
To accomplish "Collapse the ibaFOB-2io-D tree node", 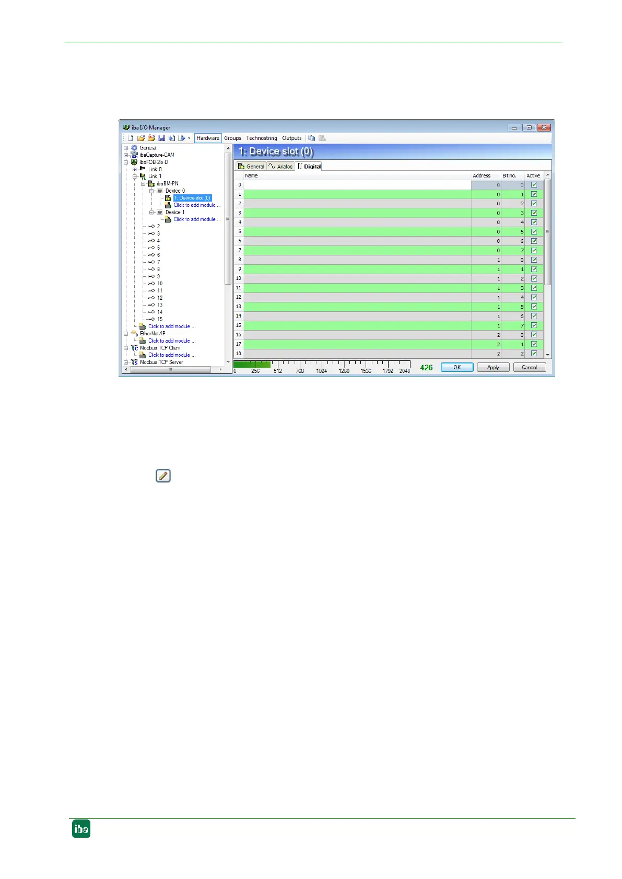I will [x=126, y=162].
